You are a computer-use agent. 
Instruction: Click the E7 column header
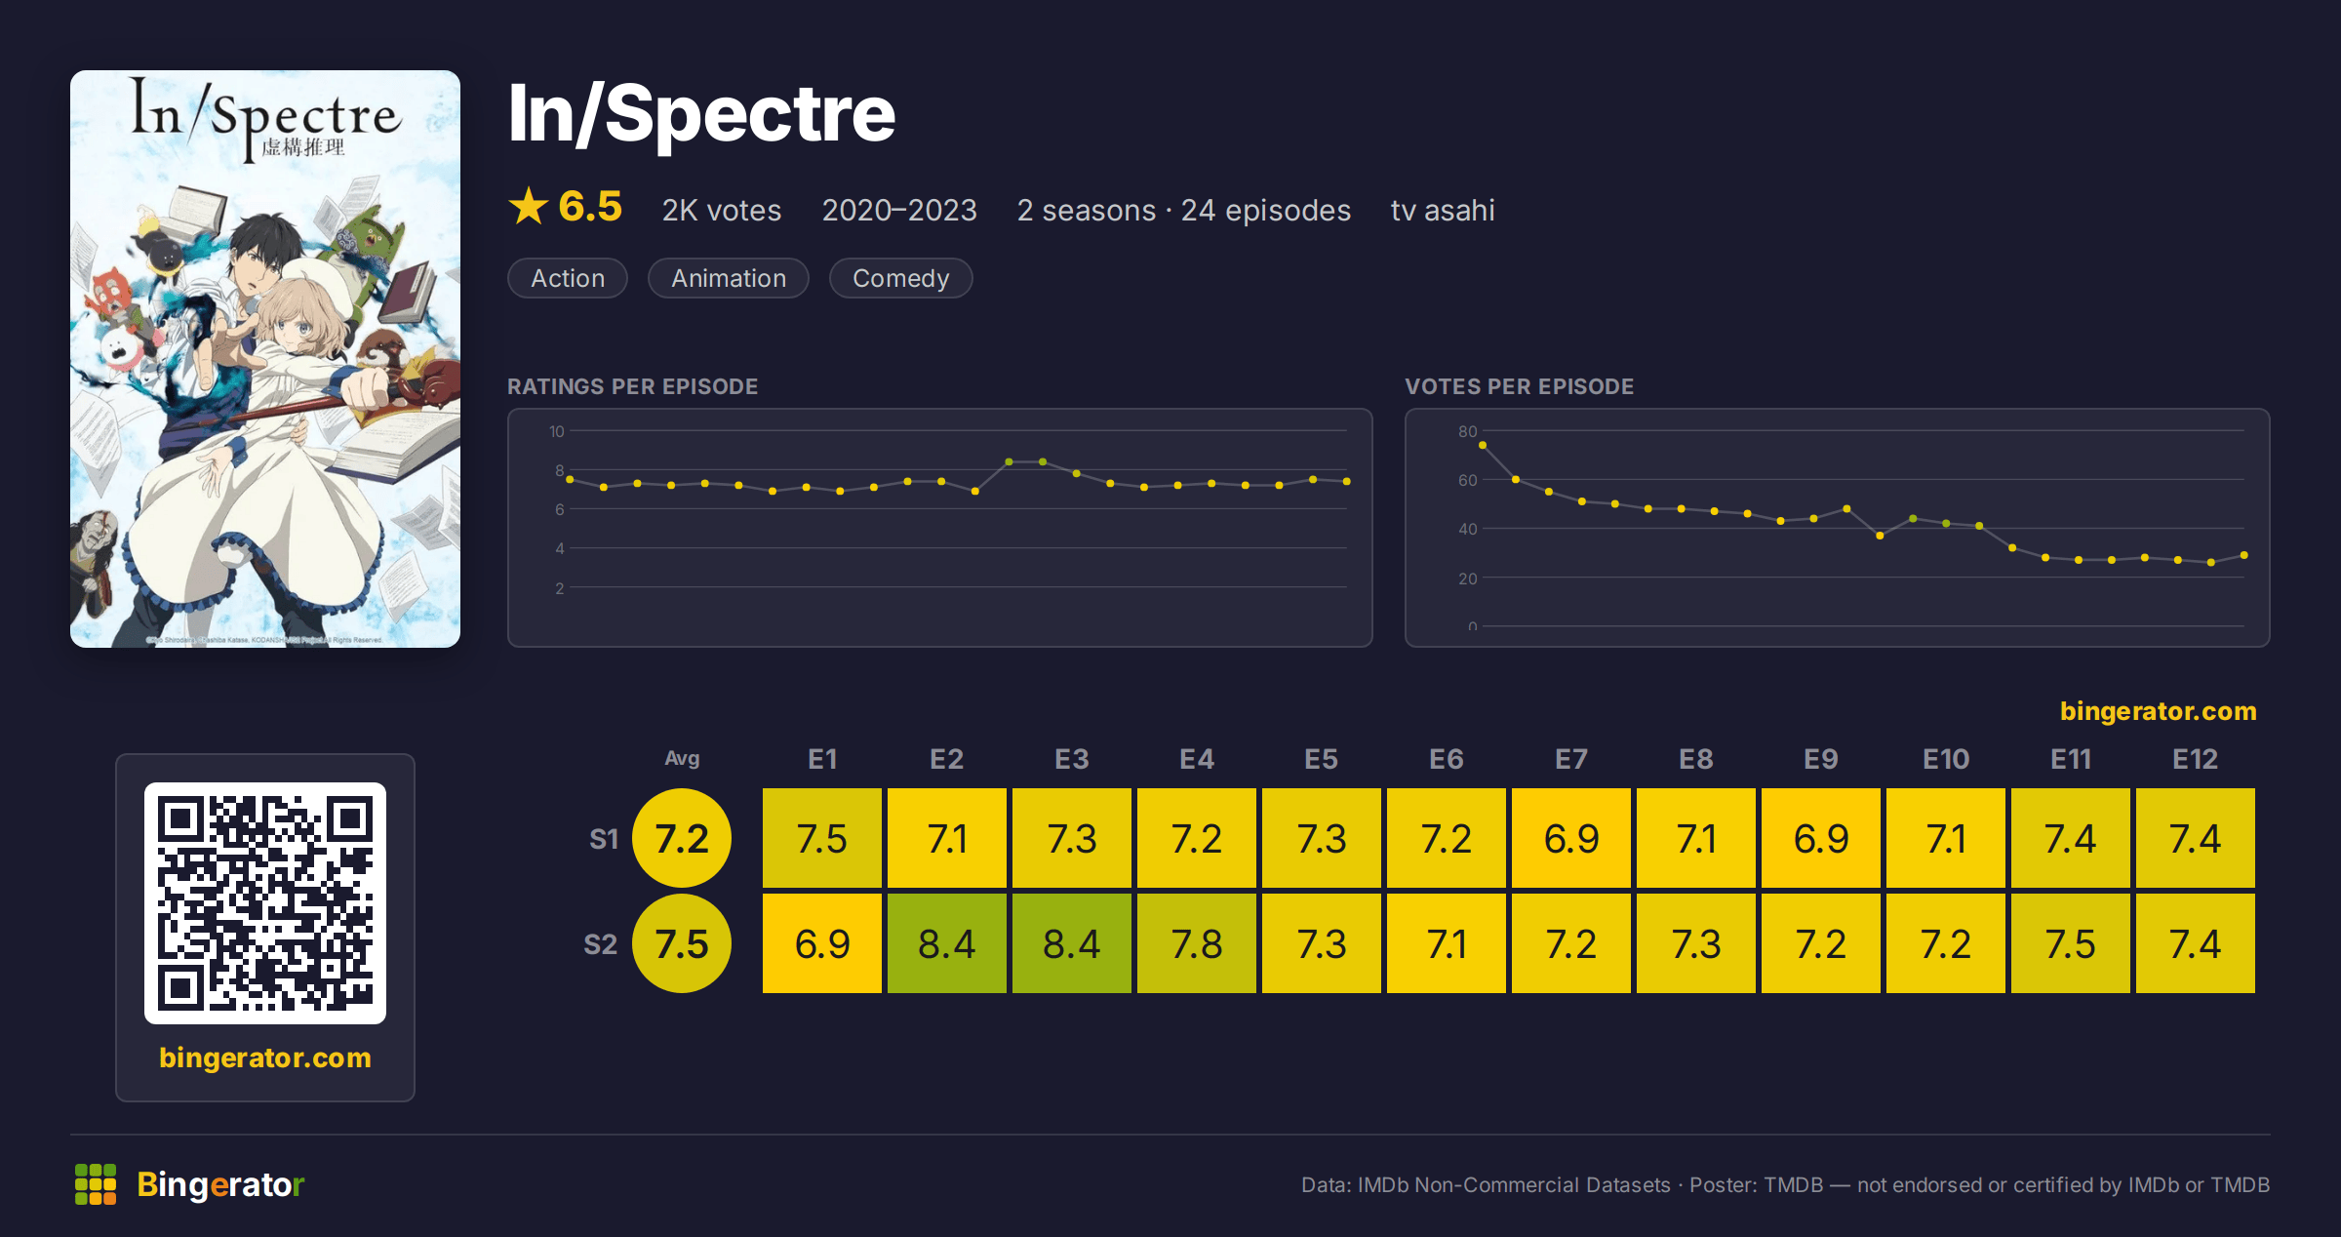[x=1571, y=759]
